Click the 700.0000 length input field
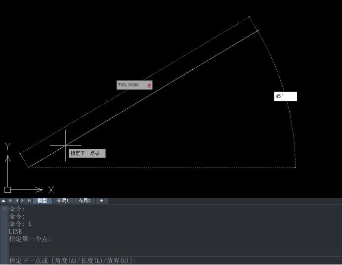 pos(131,85)
